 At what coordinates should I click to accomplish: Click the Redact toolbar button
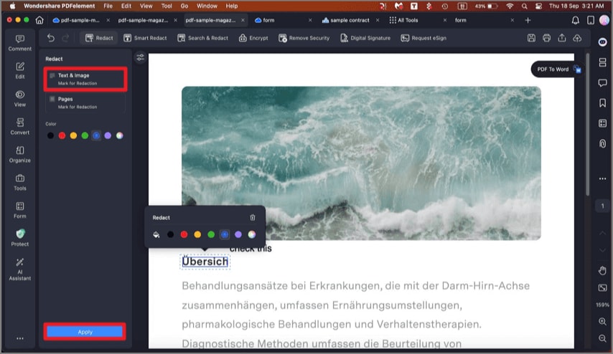pyautogui.click(x=99, y=38)
